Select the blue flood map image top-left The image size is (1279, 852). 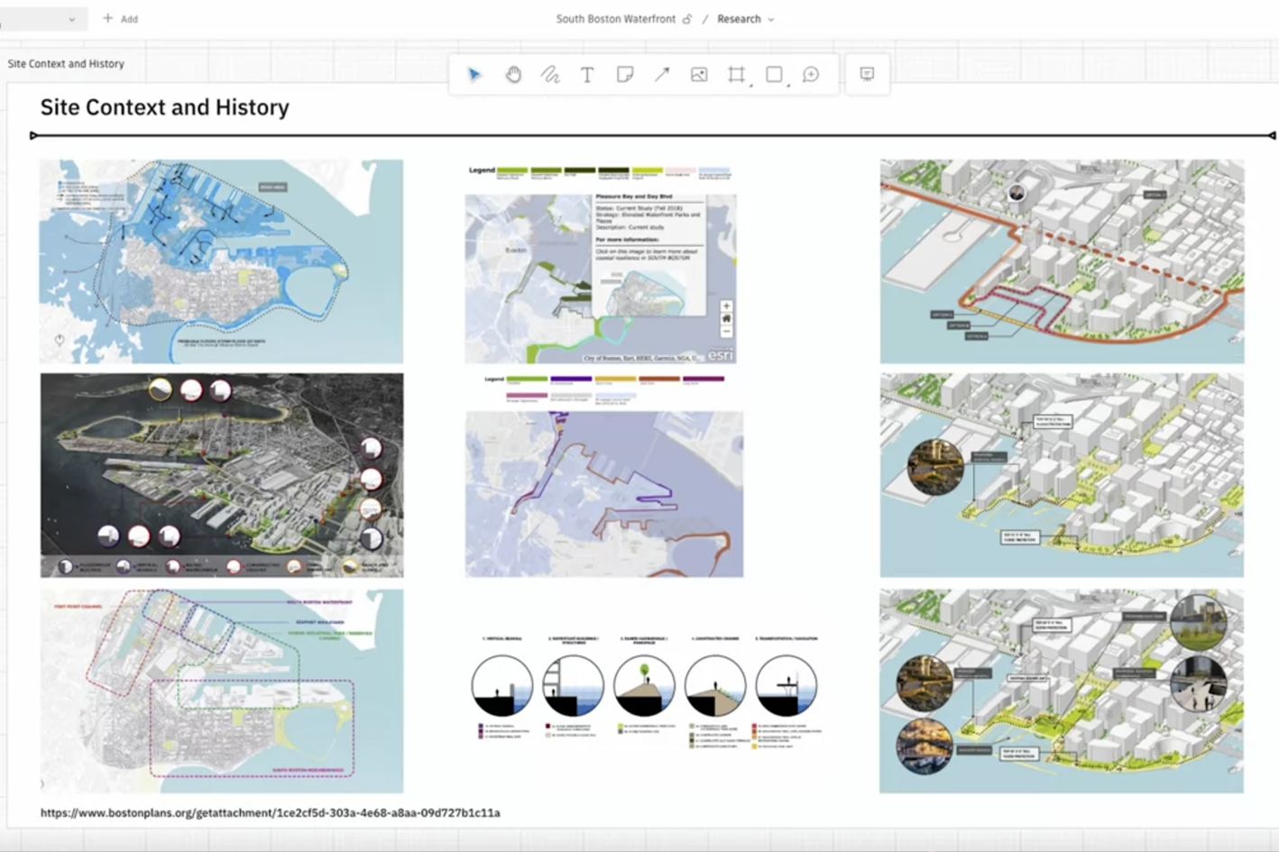click(221, 260)
